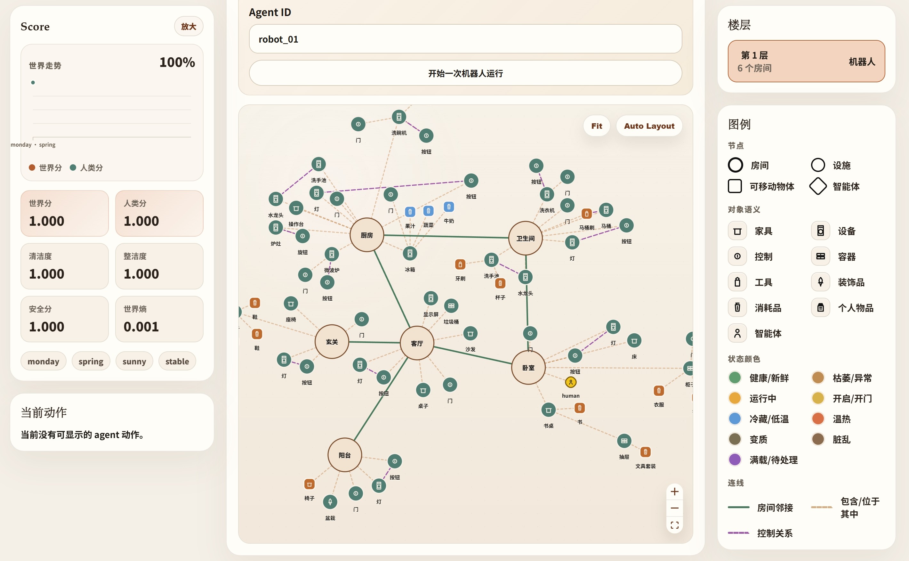
Task: Click the purple 满载/待处理 color swatch
Action: 735,460
